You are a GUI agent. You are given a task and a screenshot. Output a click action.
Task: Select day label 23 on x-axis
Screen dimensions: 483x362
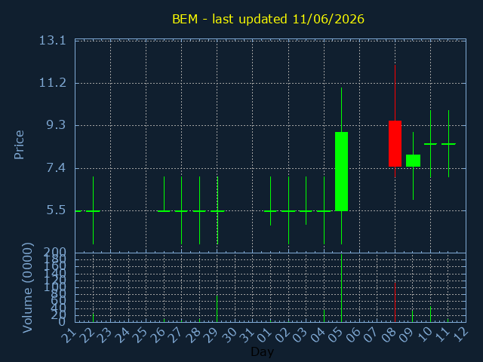pyautogui.click(x=104, y=336)
